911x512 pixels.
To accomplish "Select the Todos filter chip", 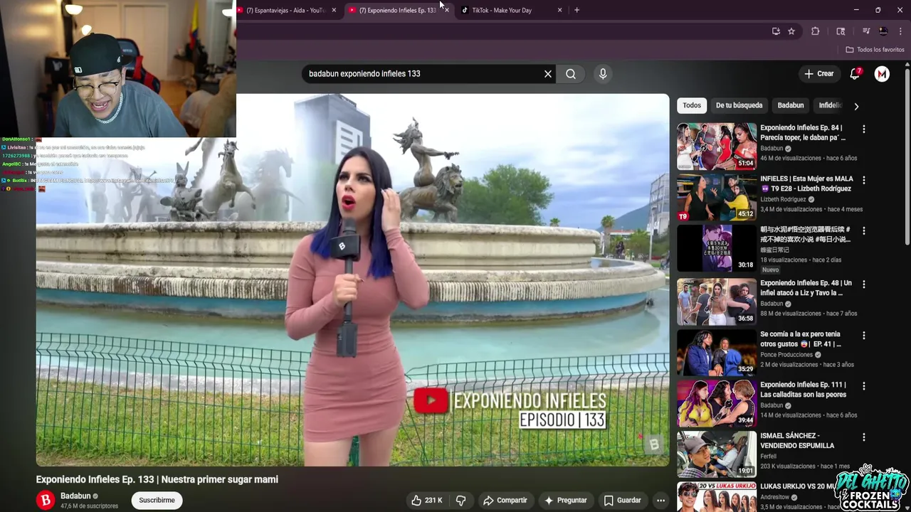I will 692,105.
